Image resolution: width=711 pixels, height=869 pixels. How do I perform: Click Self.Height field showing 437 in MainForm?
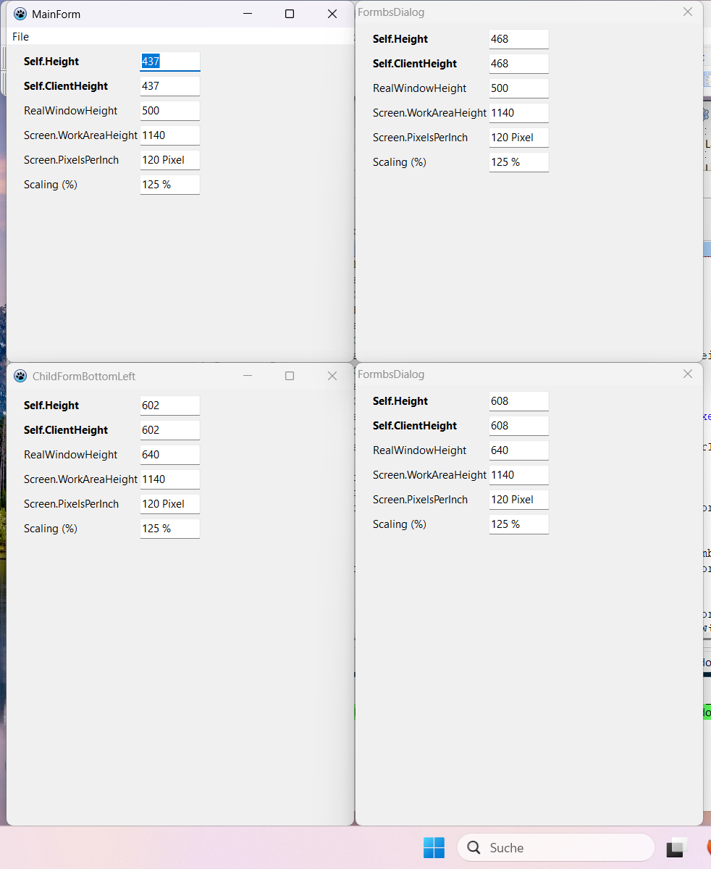pyautogui.click(x=170, y=62)
